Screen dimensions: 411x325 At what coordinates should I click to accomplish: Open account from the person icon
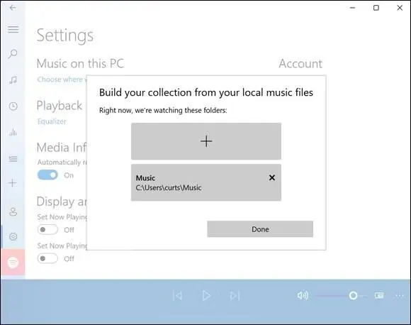point(13,211)
